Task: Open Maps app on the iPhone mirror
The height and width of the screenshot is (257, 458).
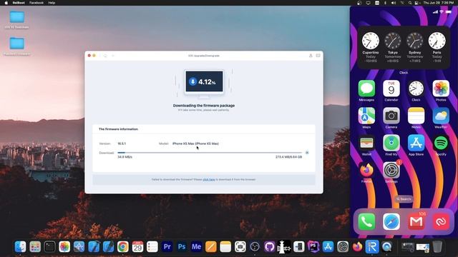Action: 366,116
